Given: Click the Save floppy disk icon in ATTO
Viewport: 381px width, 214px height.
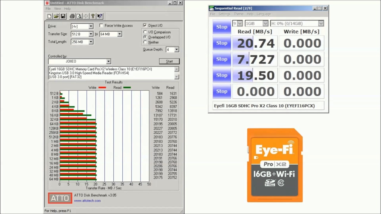Looking at the screenshot, I should click(63, 16).
